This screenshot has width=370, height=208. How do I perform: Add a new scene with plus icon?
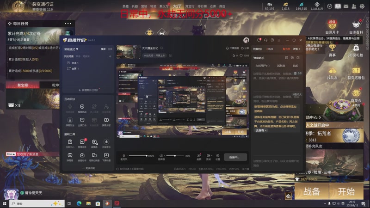110,56
